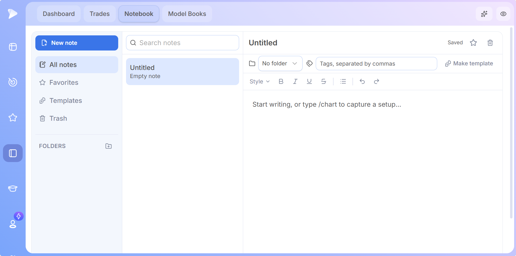The image size is (516, 256).
Task: Select the Notebook tab
Action: coord(139,14)
